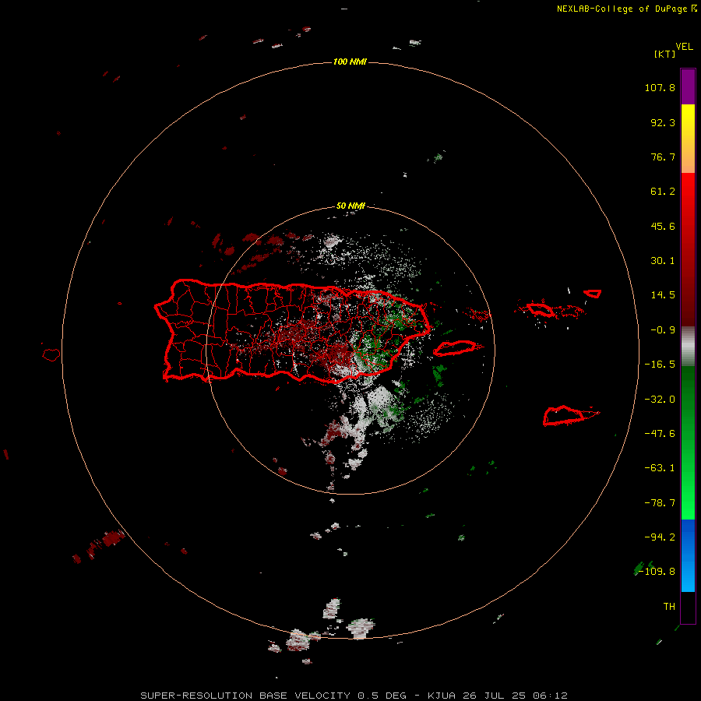Click the purple segment of the color bar
This screenshot has width=701, height=701.
[688, 86]
